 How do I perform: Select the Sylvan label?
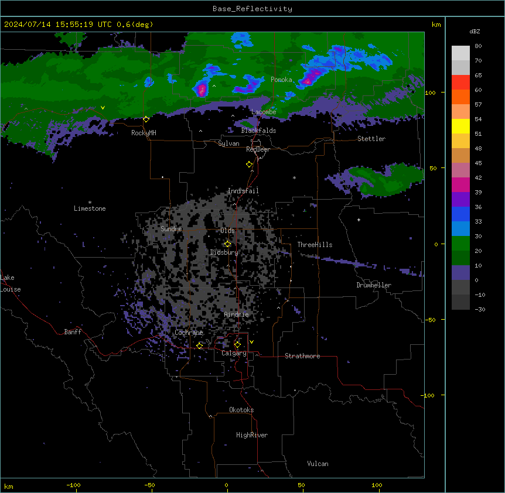click(x=228, y=143)
